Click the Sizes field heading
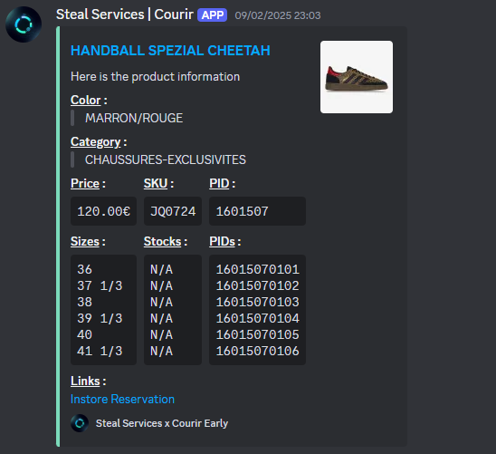 (x=88, y=242)
